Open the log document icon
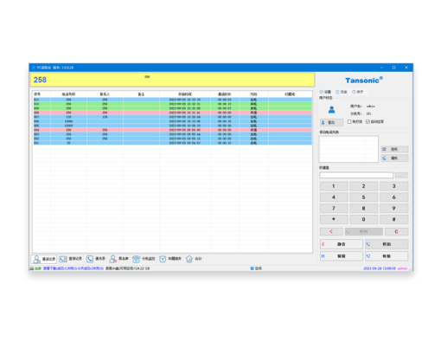 click(x=337, y=92)
